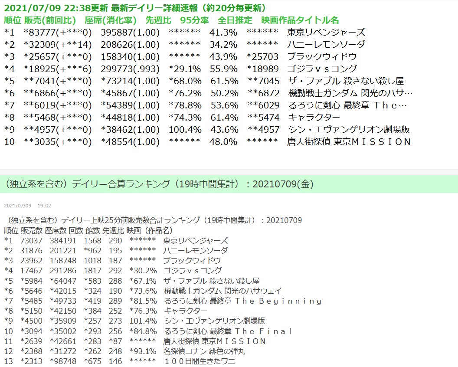
Task: Select 東京リベンジャーズ in the lower ranking
Action: coord(196,241)
